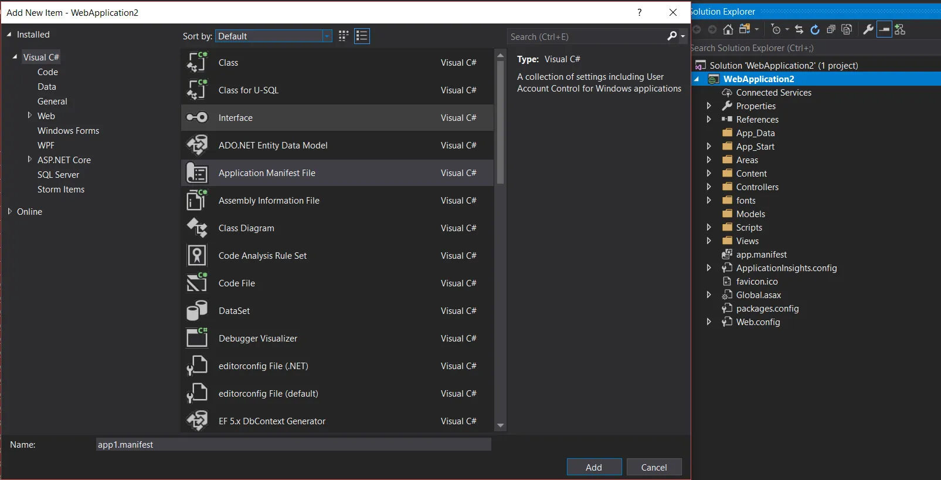The width and height of the screenshot is (941, 480).
Task: Click the search magnifier icon in dialog
Action: pos(672,36)
